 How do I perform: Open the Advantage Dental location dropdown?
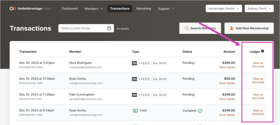(224, 8)
